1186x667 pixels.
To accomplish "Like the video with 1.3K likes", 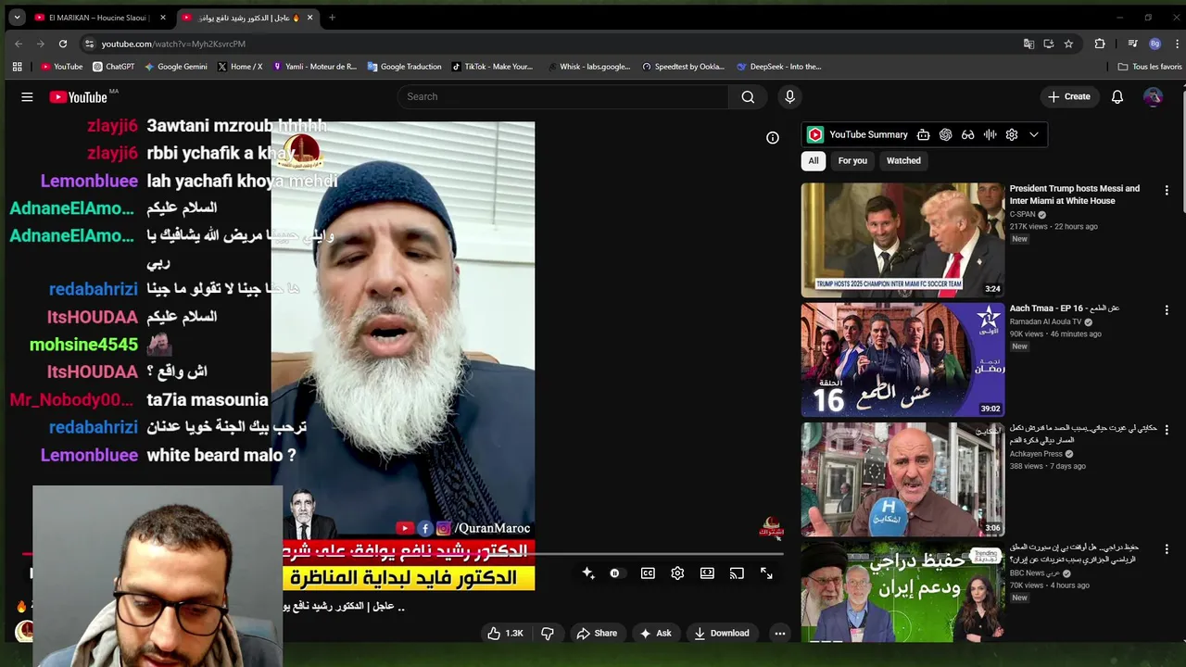I will point(506,634).
